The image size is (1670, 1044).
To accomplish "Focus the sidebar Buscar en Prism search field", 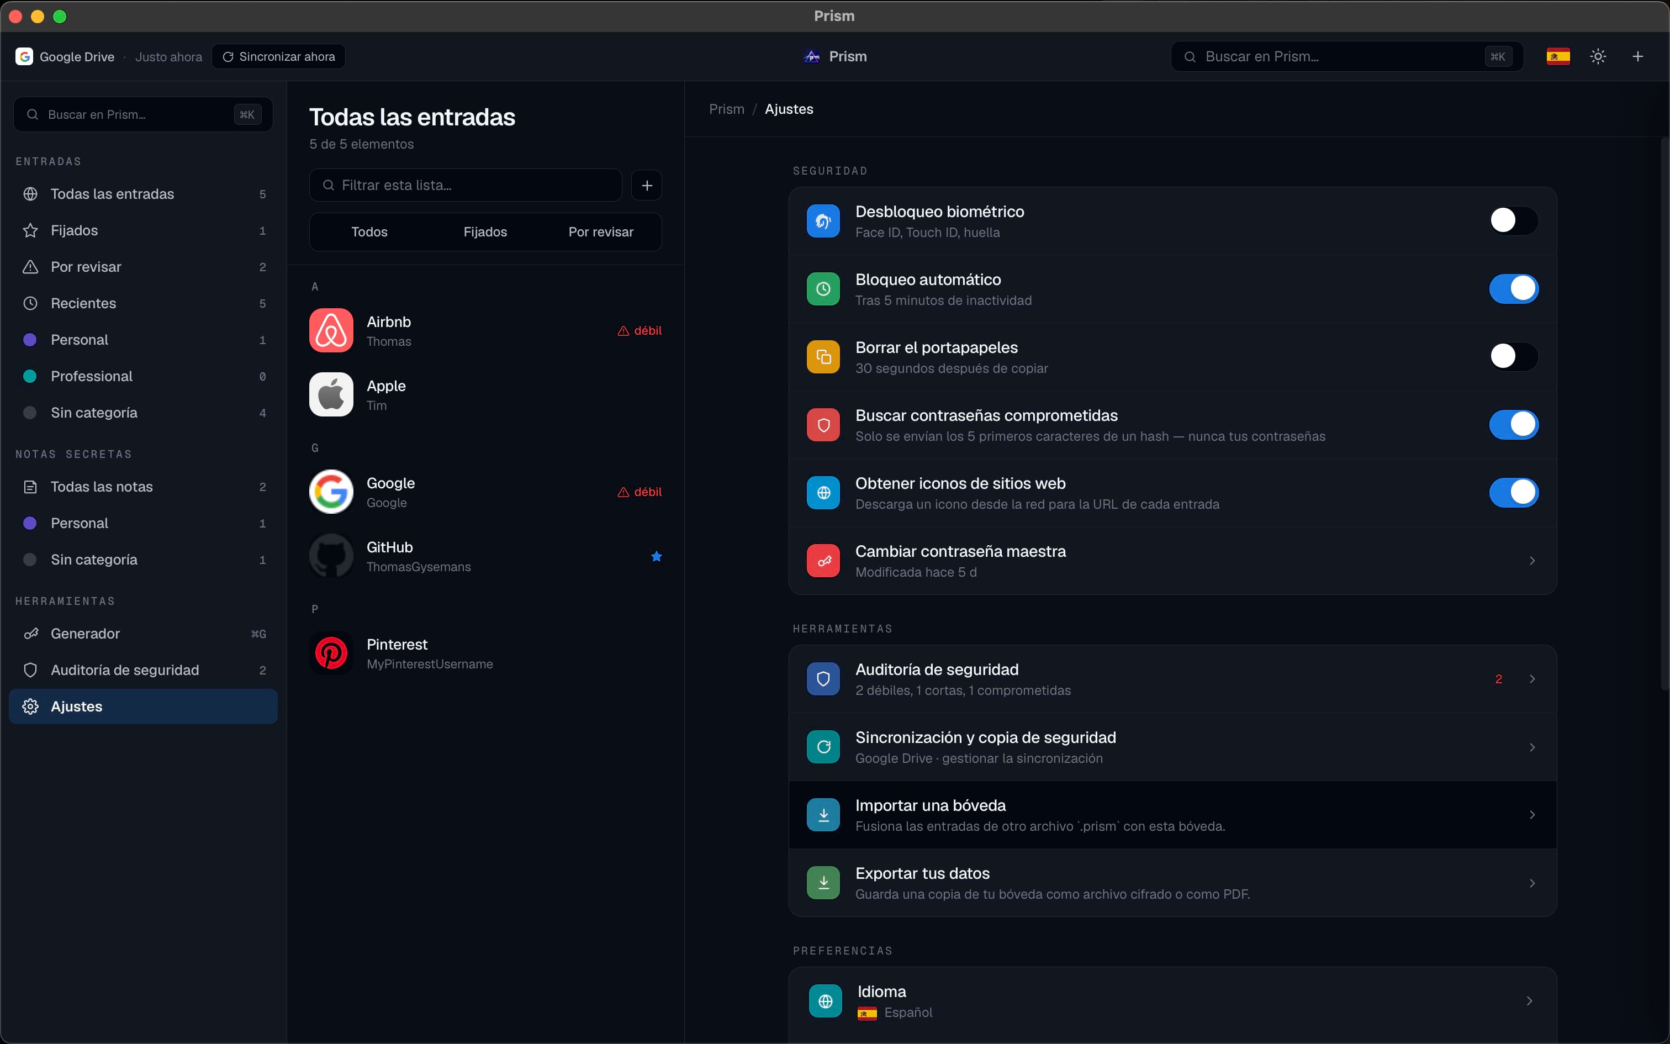I will 144,115.
